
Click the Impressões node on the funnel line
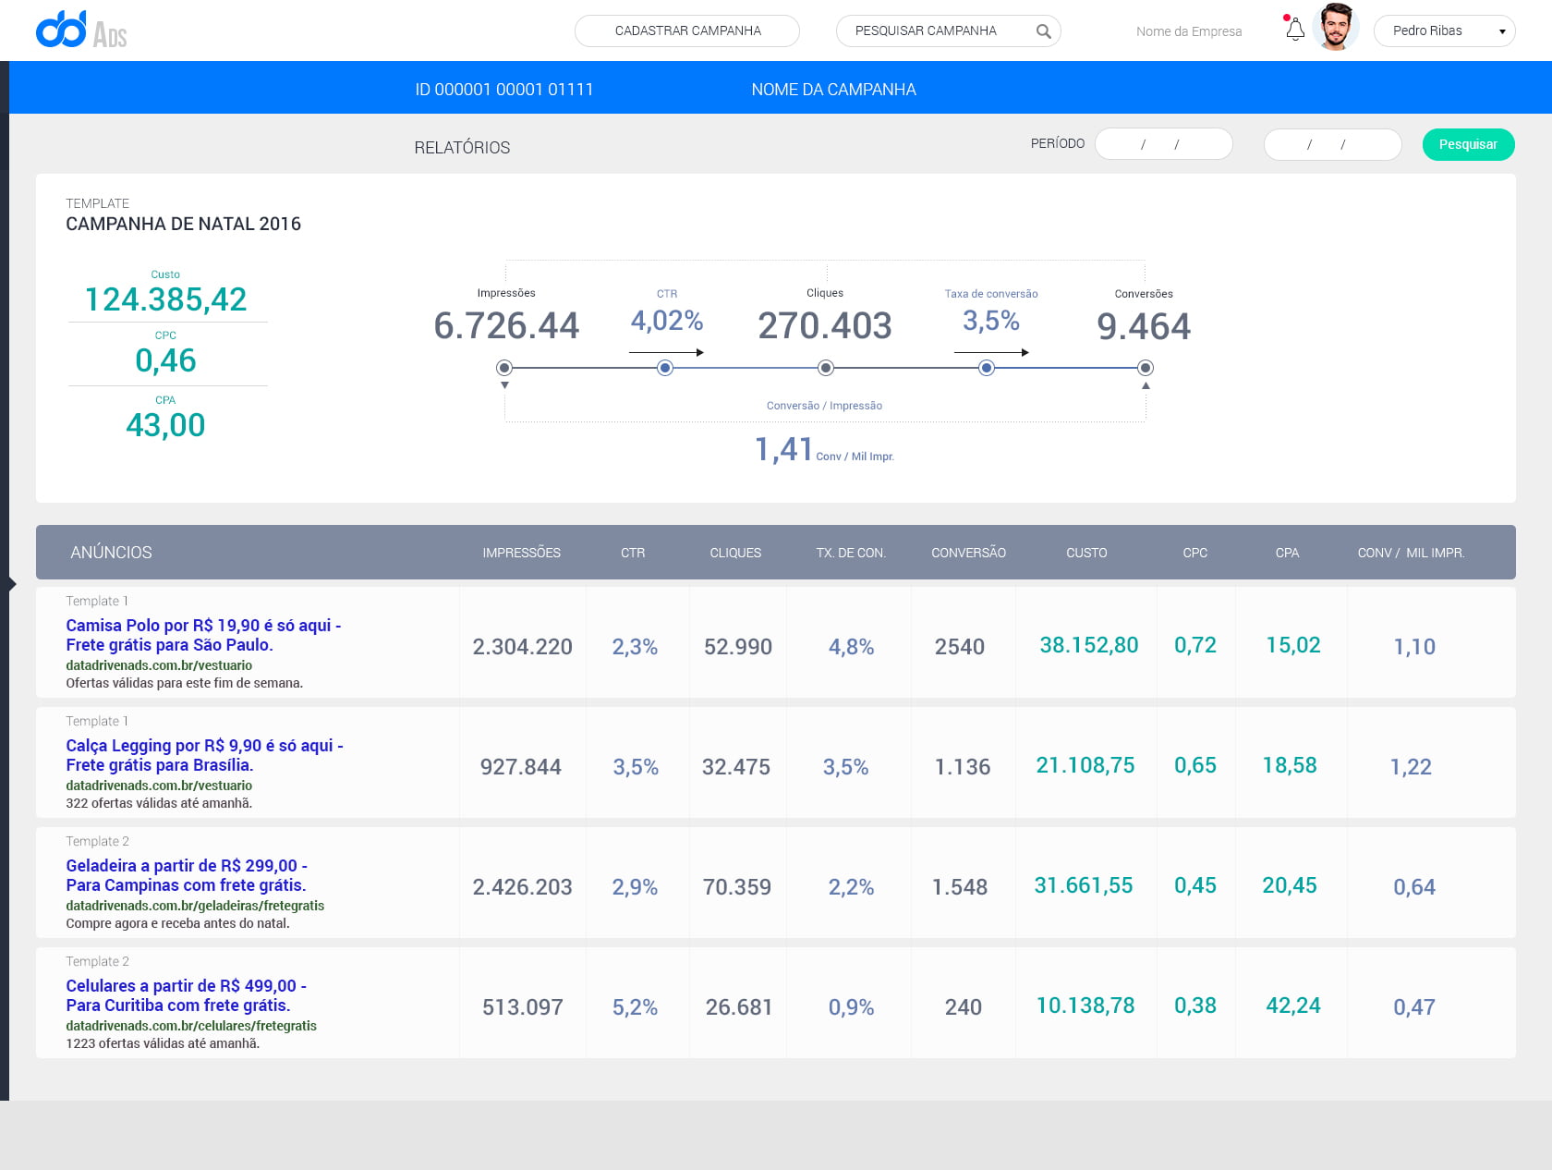click(x=504, y=368)
